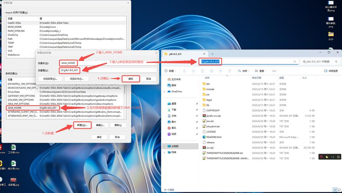Click the Cut scissors icon in Explorer toolbar
342x193 pixels.
[184, 71]
